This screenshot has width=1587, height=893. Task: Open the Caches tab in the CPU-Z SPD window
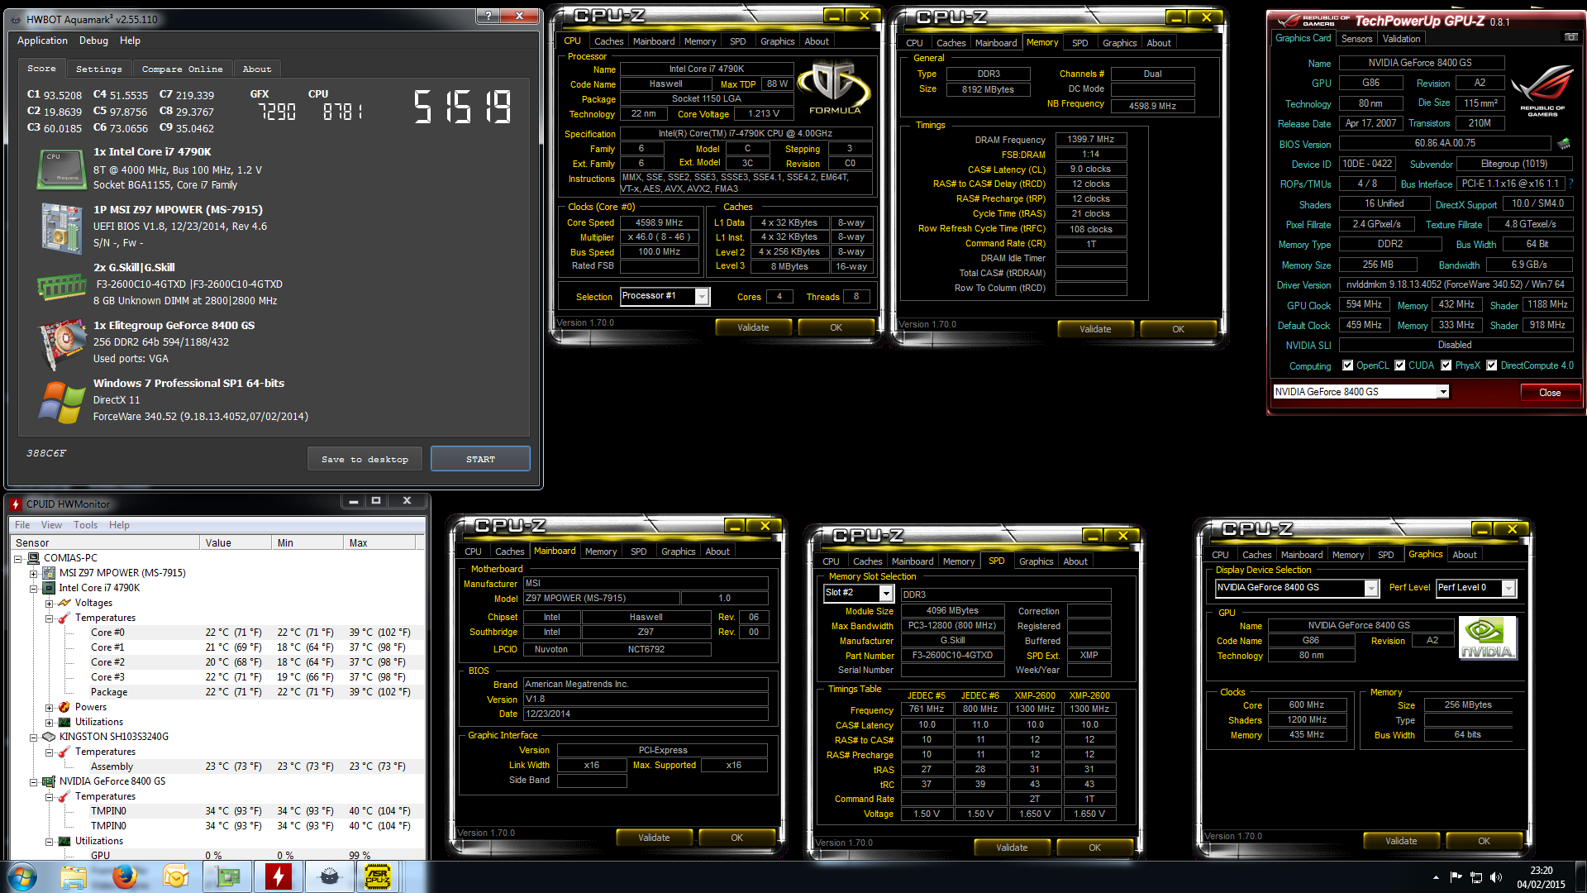pyautogui.click(x=868, y=561)
